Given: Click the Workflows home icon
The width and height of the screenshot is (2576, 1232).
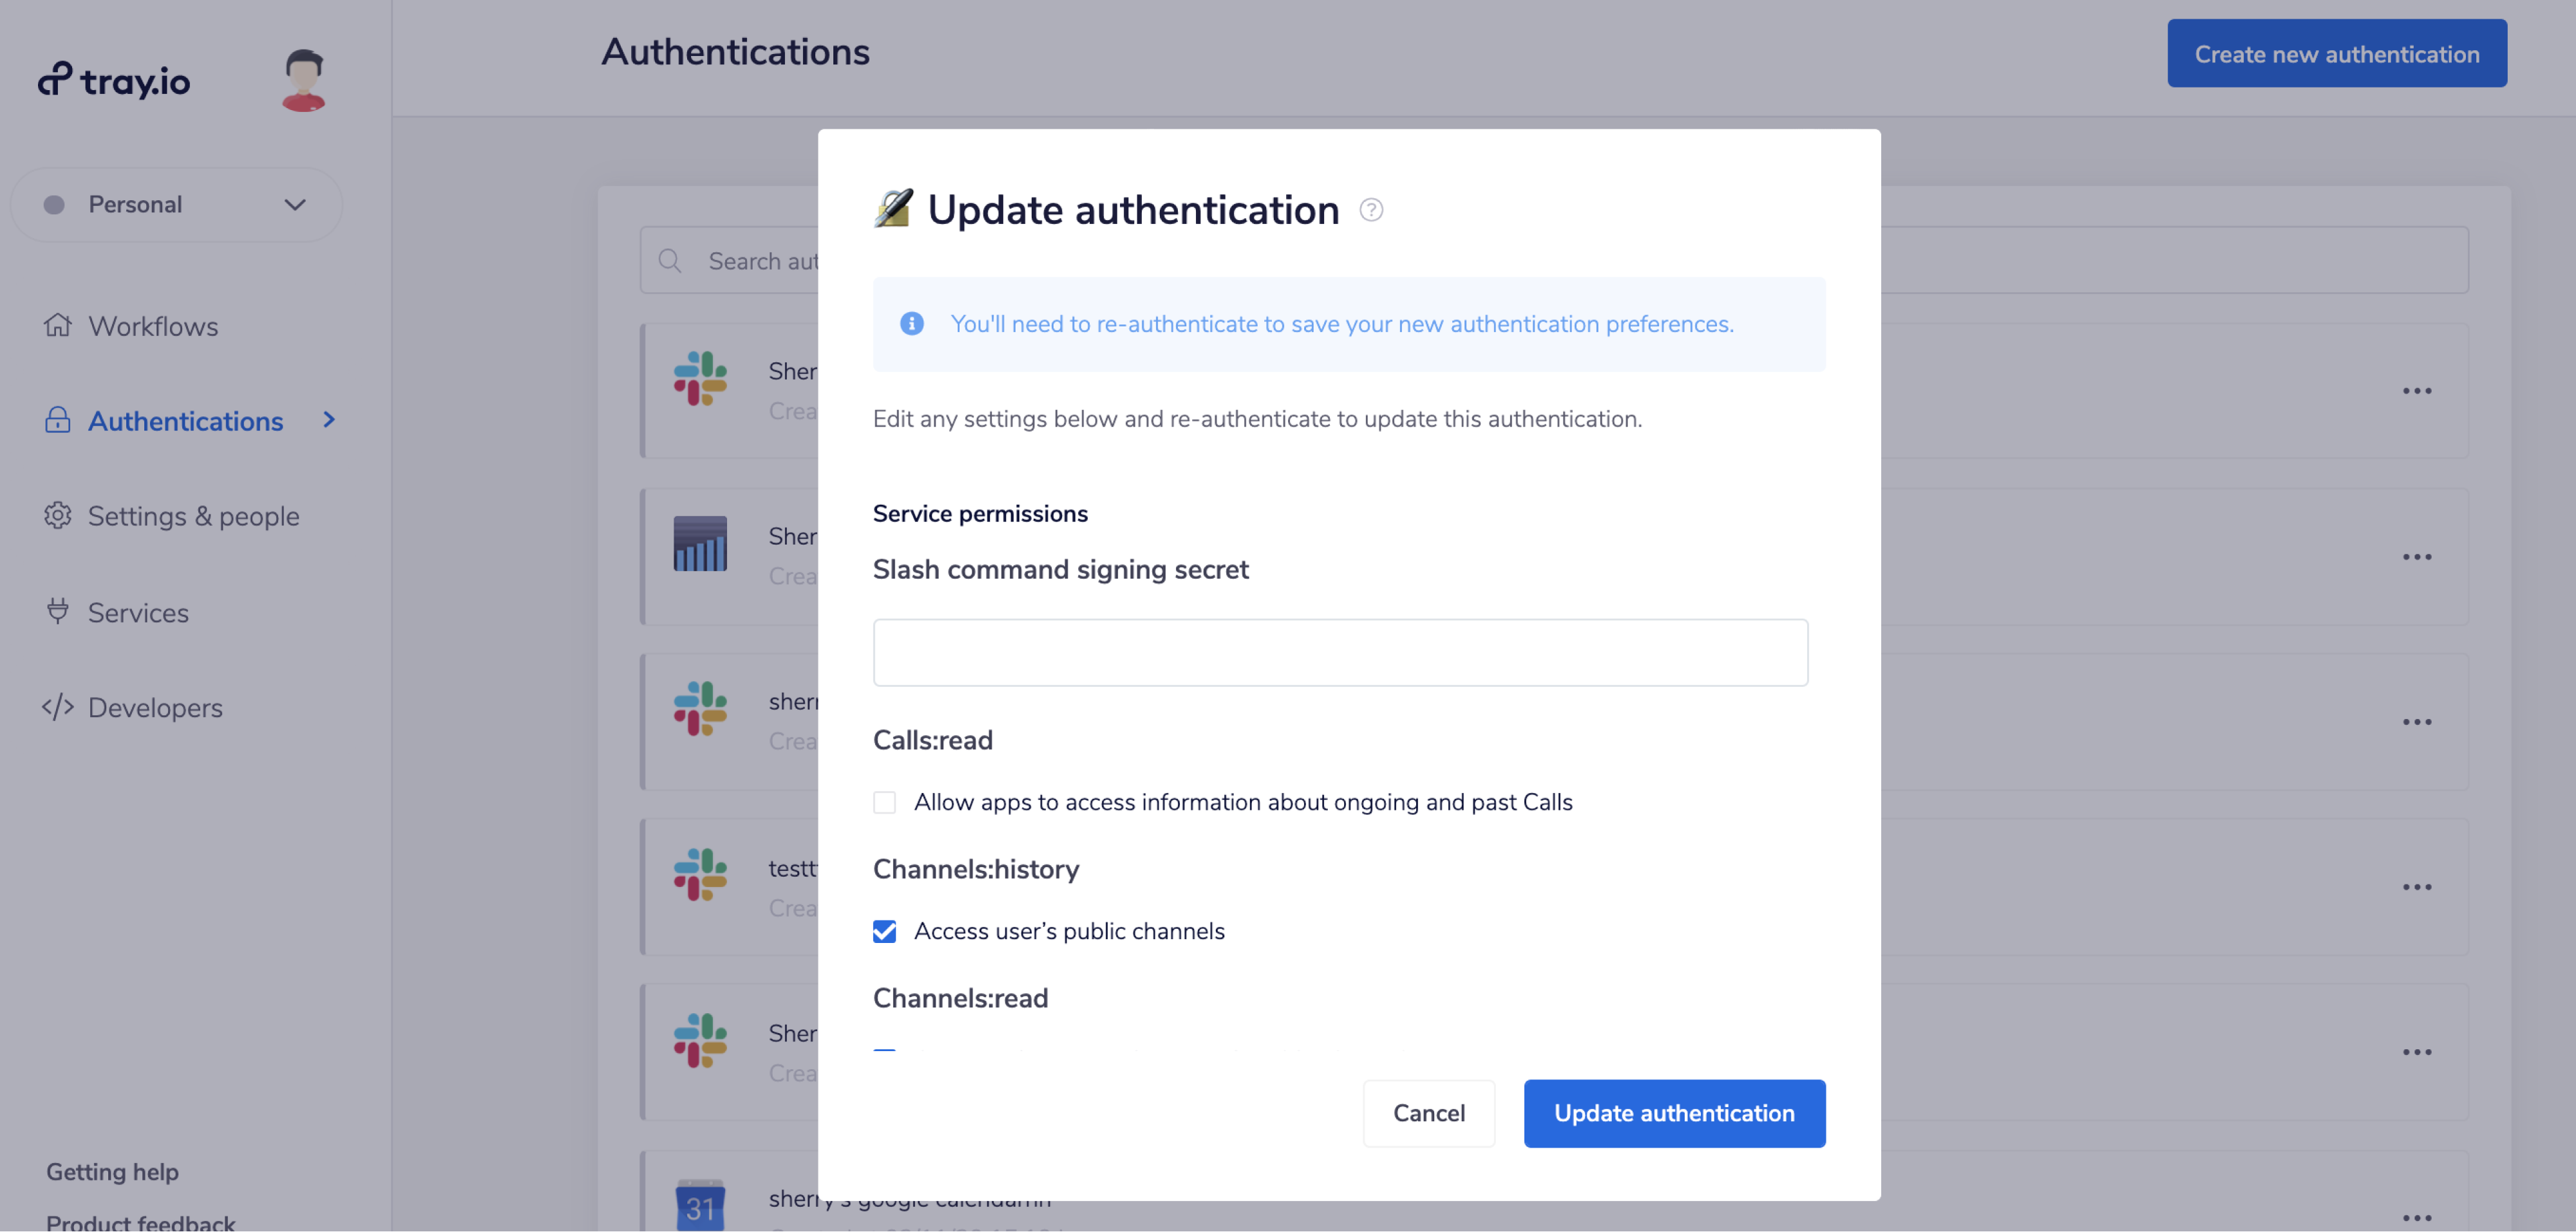Looking at the screenshot, I should click(57, 326).
